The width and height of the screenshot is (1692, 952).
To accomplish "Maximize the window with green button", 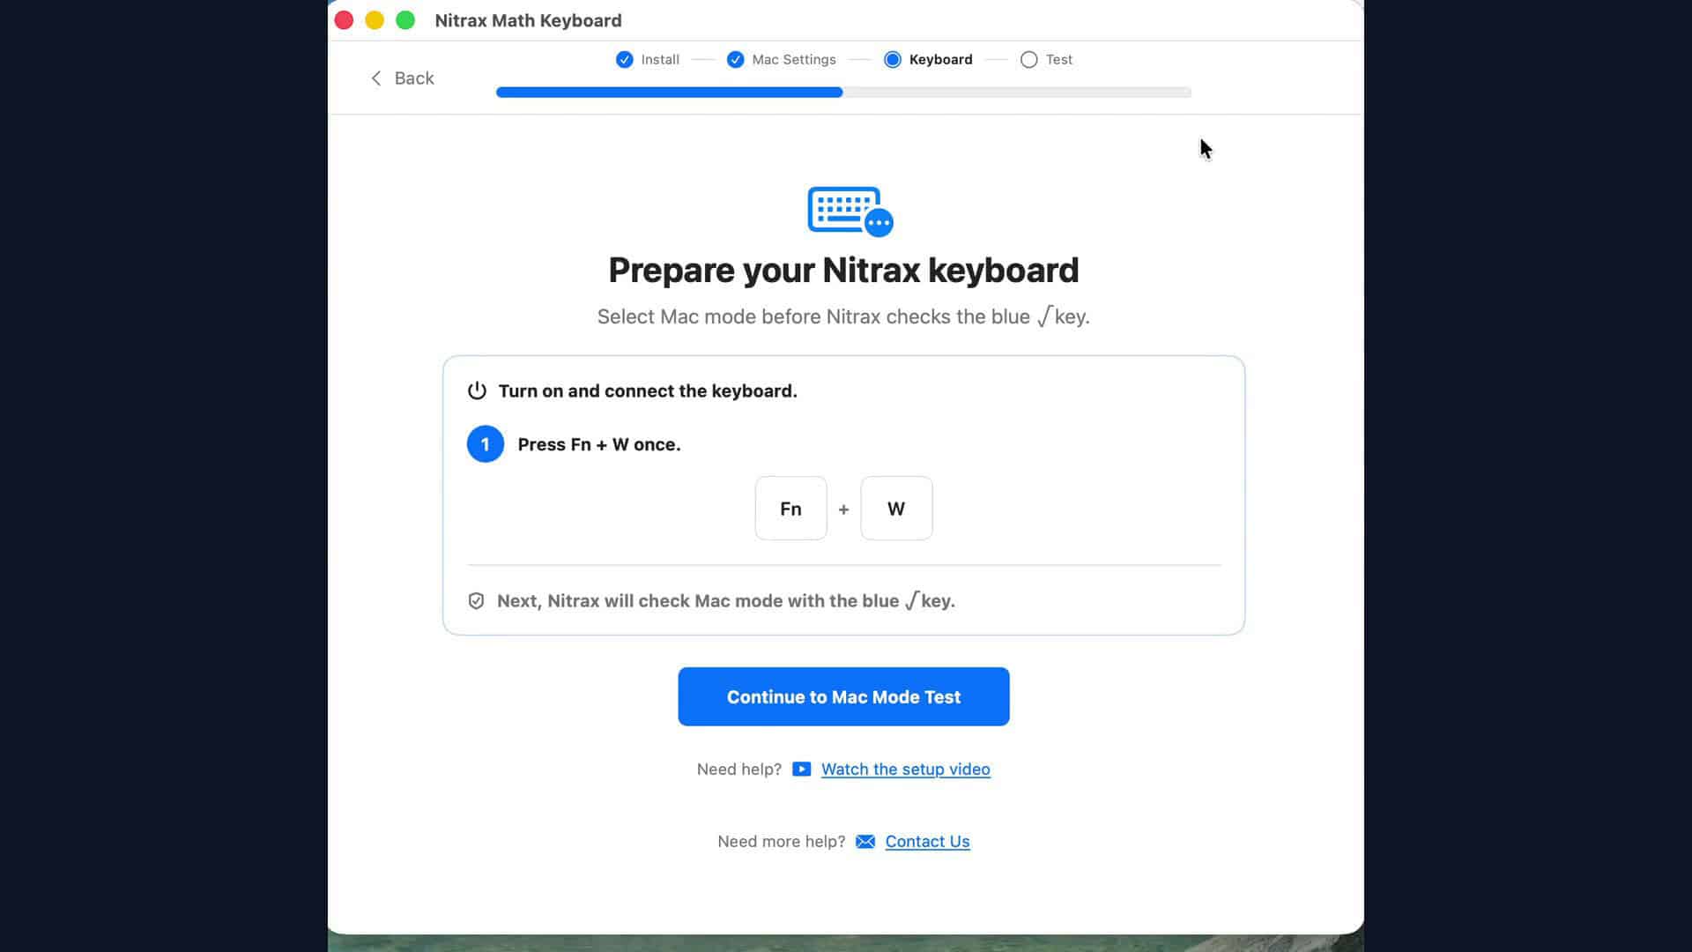I will tap(405, 20).
